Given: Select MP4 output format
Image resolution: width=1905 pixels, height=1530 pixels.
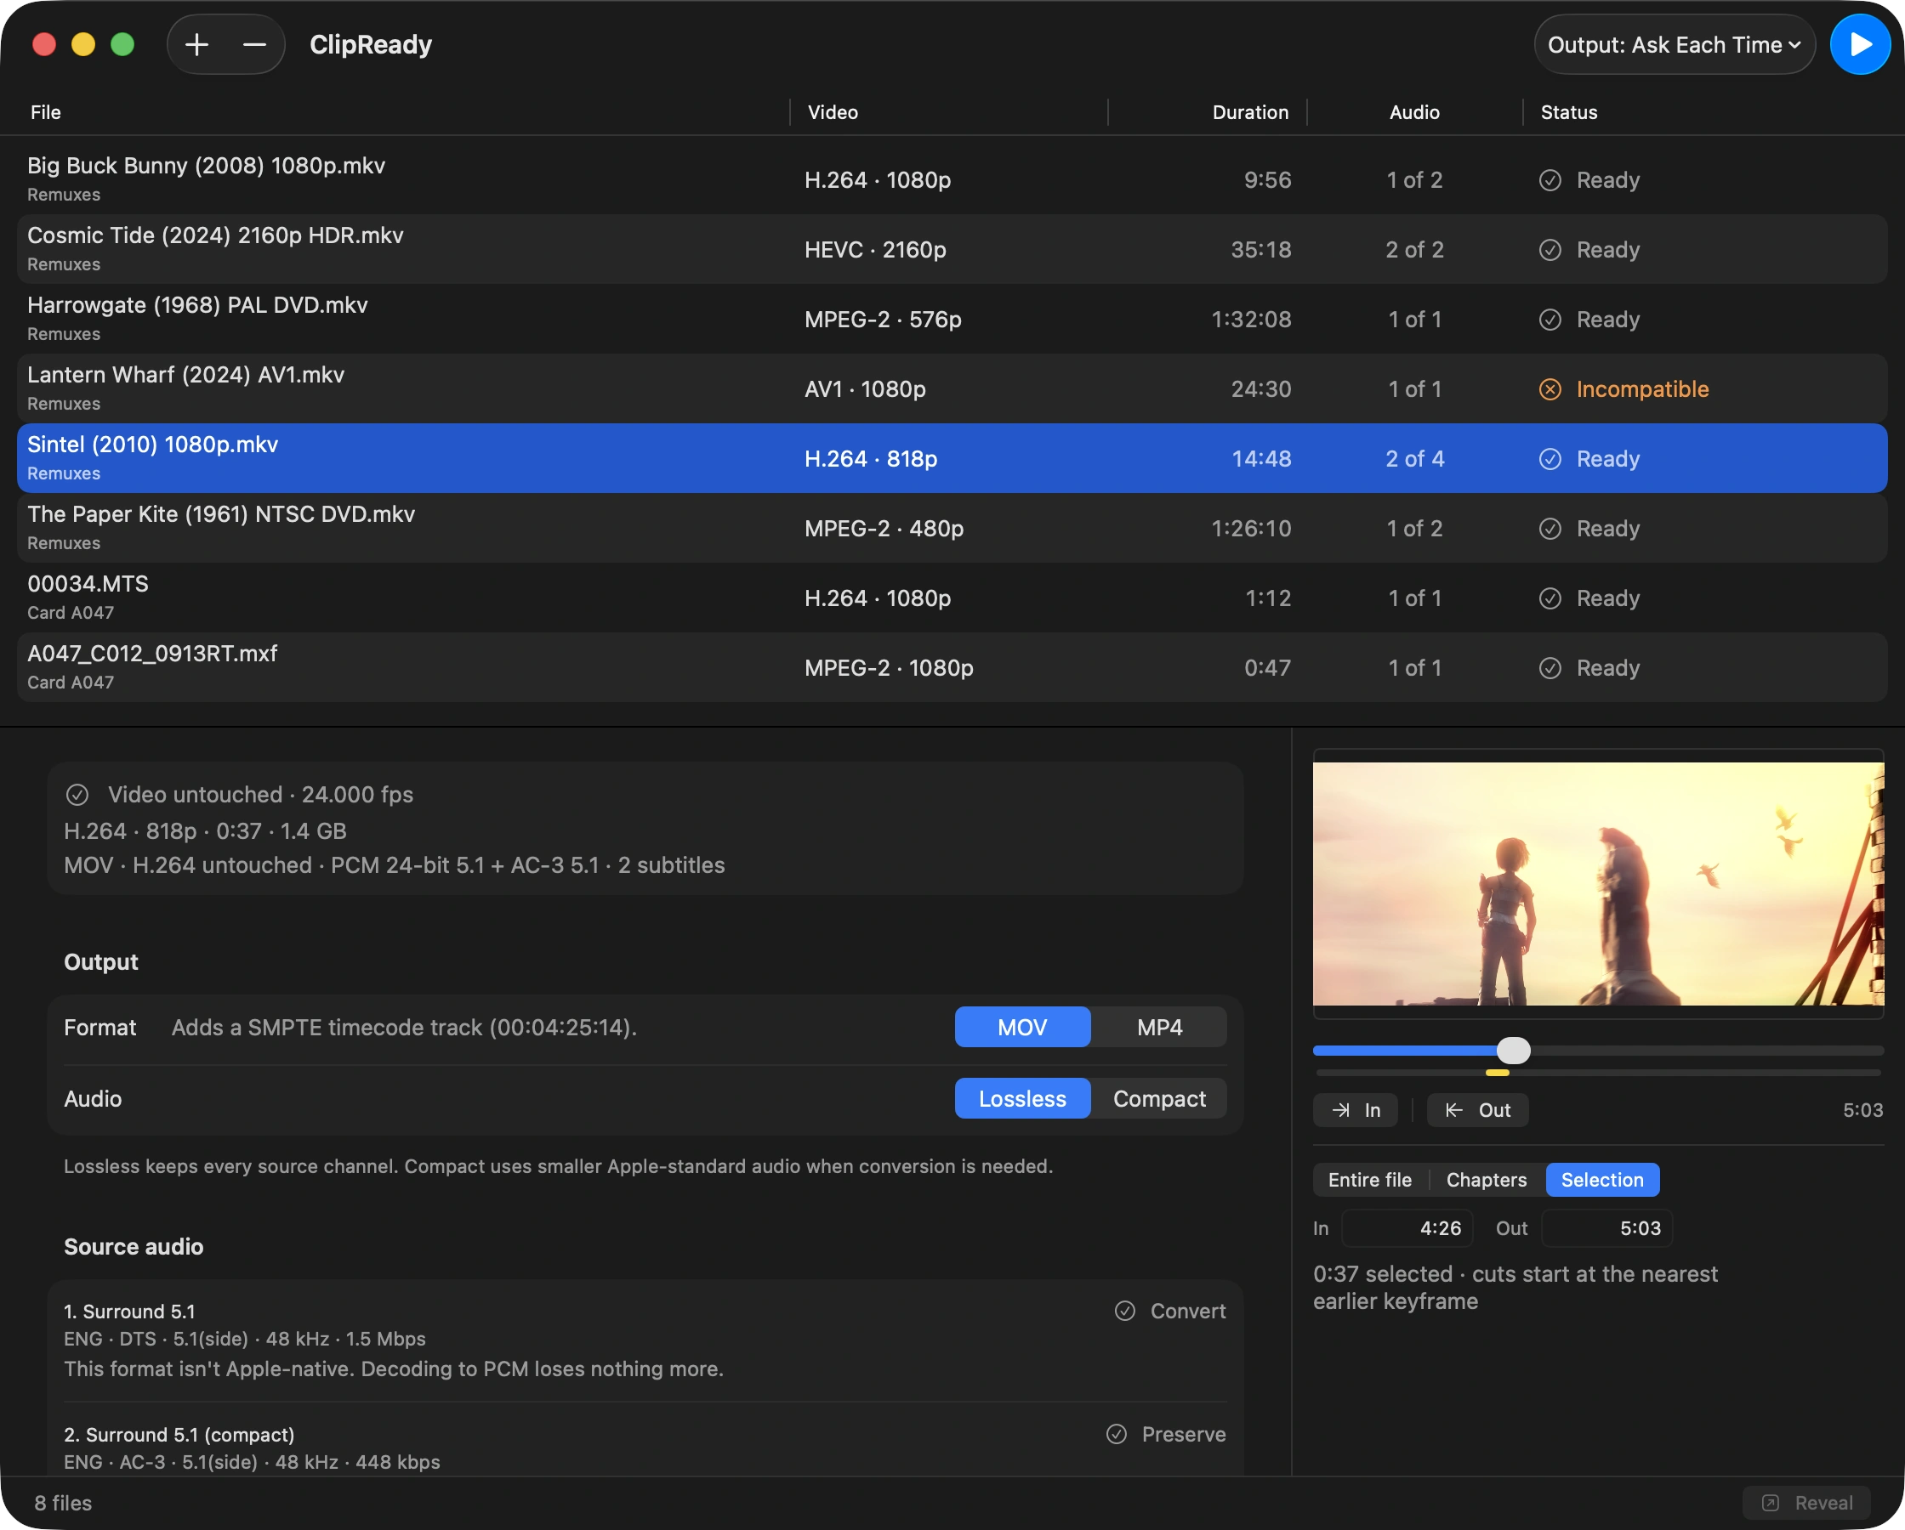Looking at the screenshot, I should pos(1159,1028).
